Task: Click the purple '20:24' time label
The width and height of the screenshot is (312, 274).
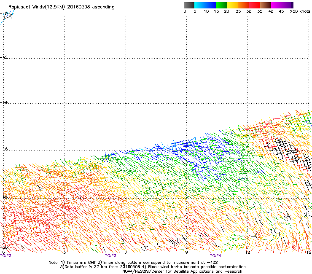Action: [x=216, y=256]
